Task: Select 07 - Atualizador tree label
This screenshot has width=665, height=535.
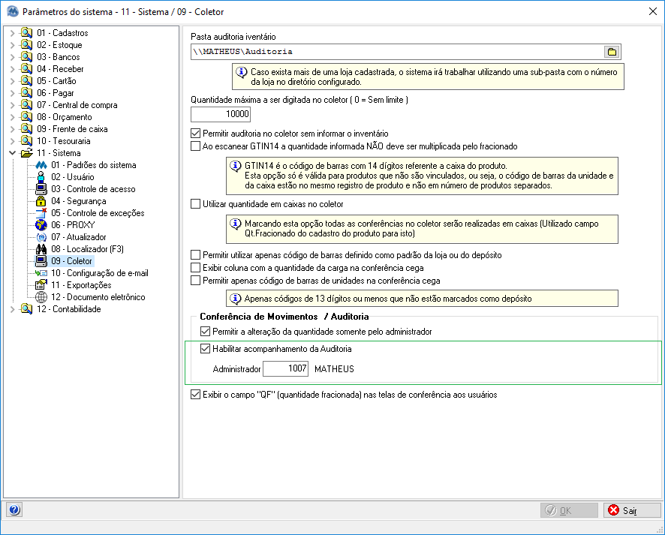Action: click(x=79, y=237)
